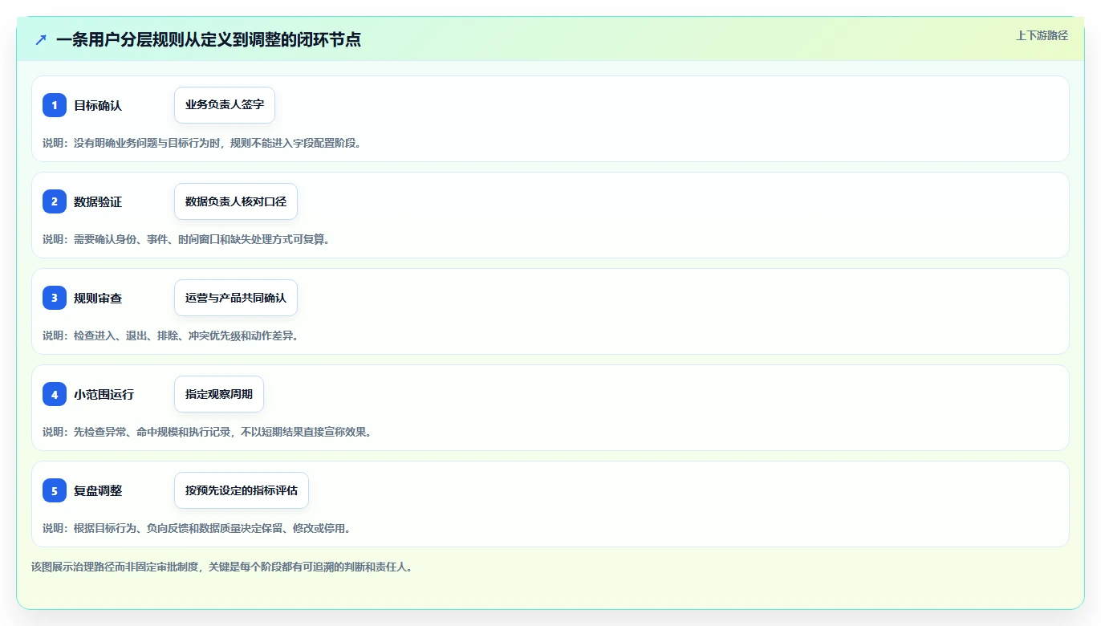The width and height of the screenshot is (1101, 626).
Task: Click the step 3 number badge
Action: click(x=55, y=298)
